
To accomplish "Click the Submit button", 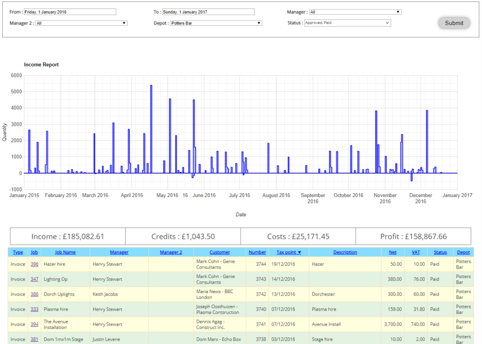I will point(454,23).
